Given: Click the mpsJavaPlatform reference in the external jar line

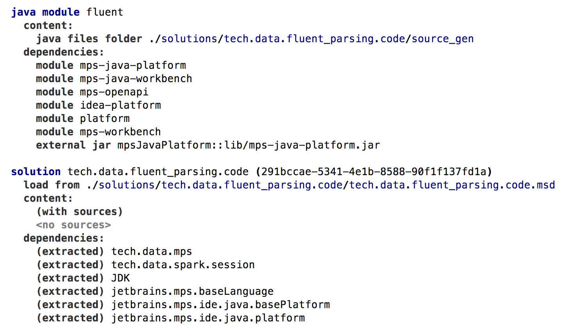Looking at the screenshot, I should tap(164, 145).
